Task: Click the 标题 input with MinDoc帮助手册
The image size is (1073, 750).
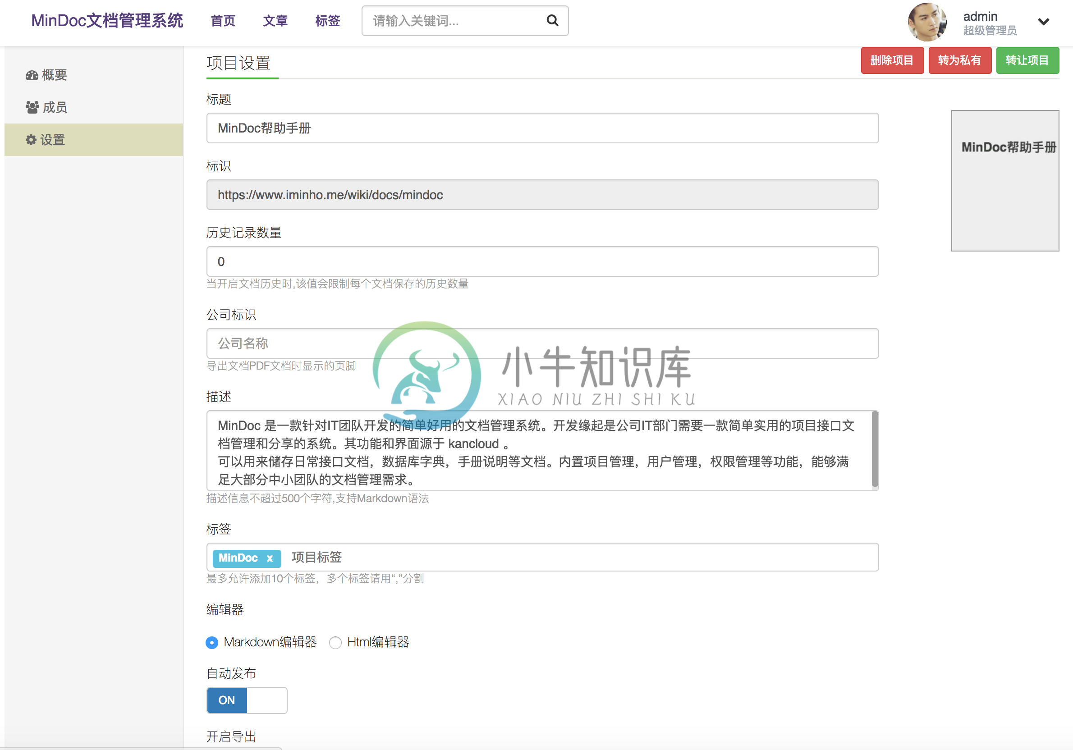Action: (542, 128)
